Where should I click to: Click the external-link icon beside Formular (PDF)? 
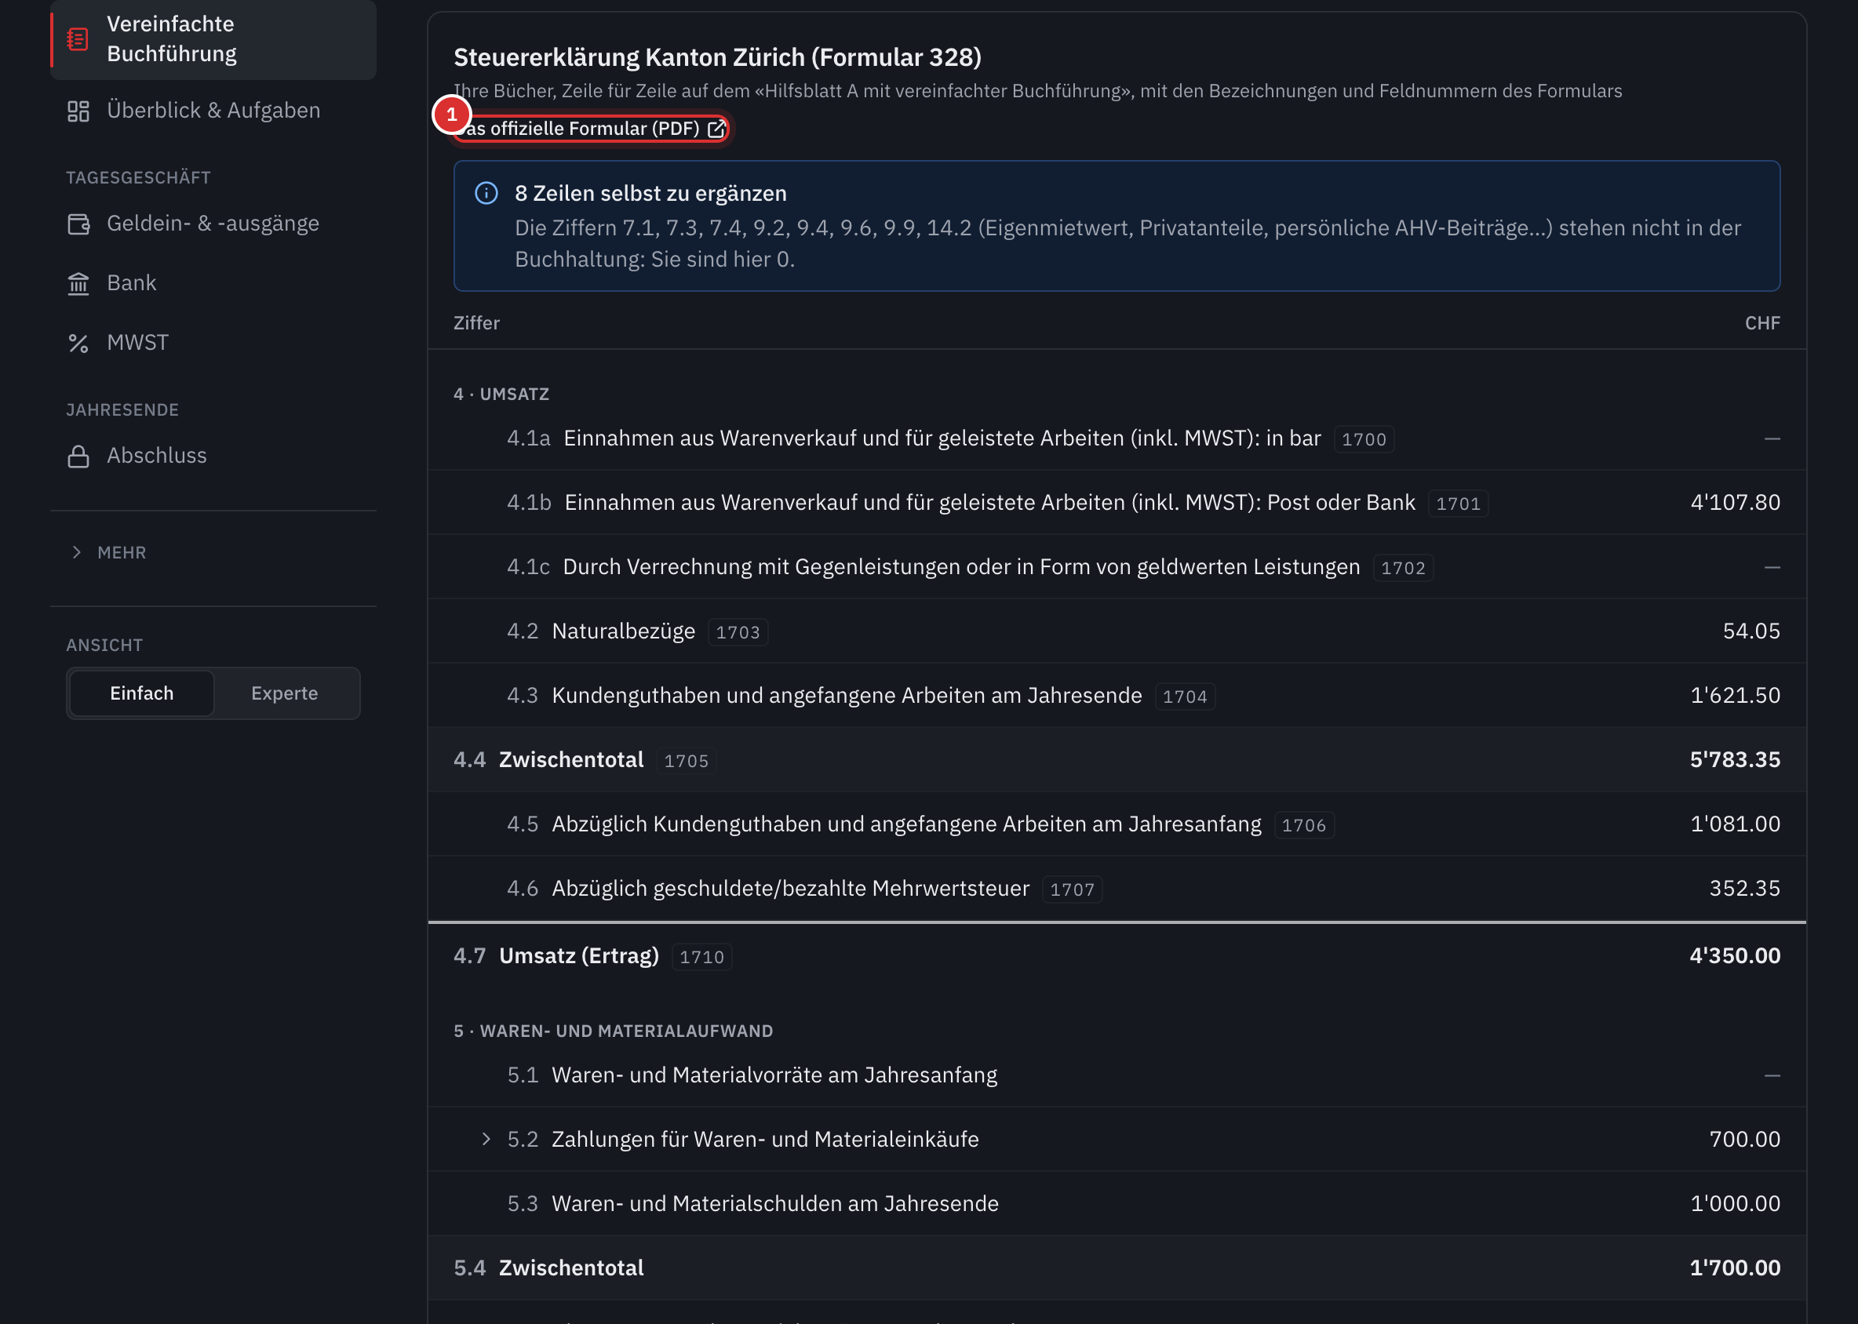tap(716, 129)
